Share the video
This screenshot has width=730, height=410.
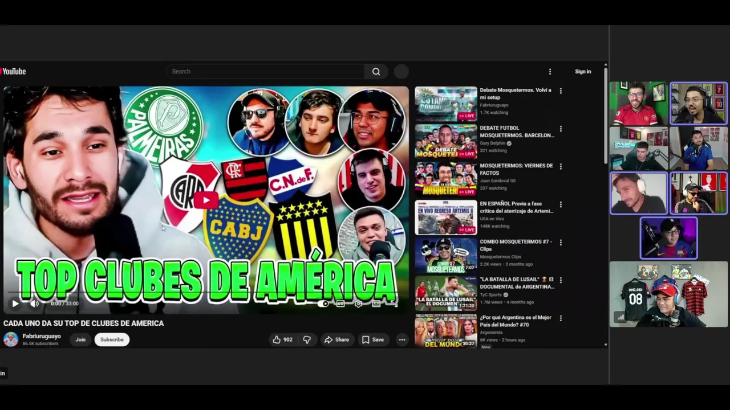pos(336,339)
